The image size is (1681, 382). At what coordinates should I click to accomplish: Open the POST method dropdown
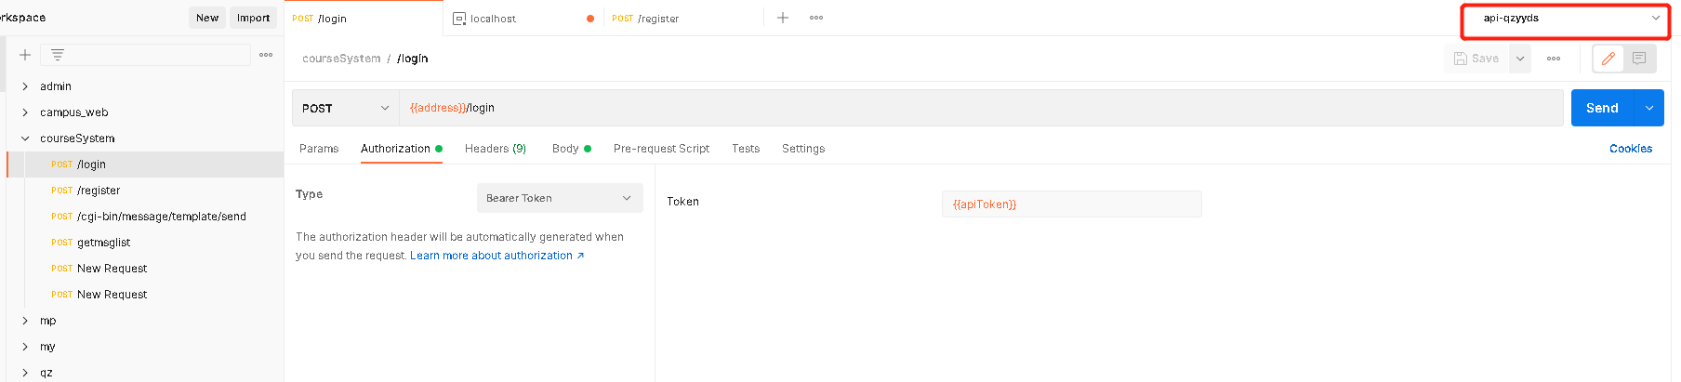345,109
